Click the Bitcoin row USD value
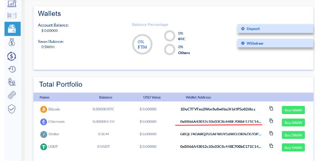317x165 pixels. click(148, 109)
